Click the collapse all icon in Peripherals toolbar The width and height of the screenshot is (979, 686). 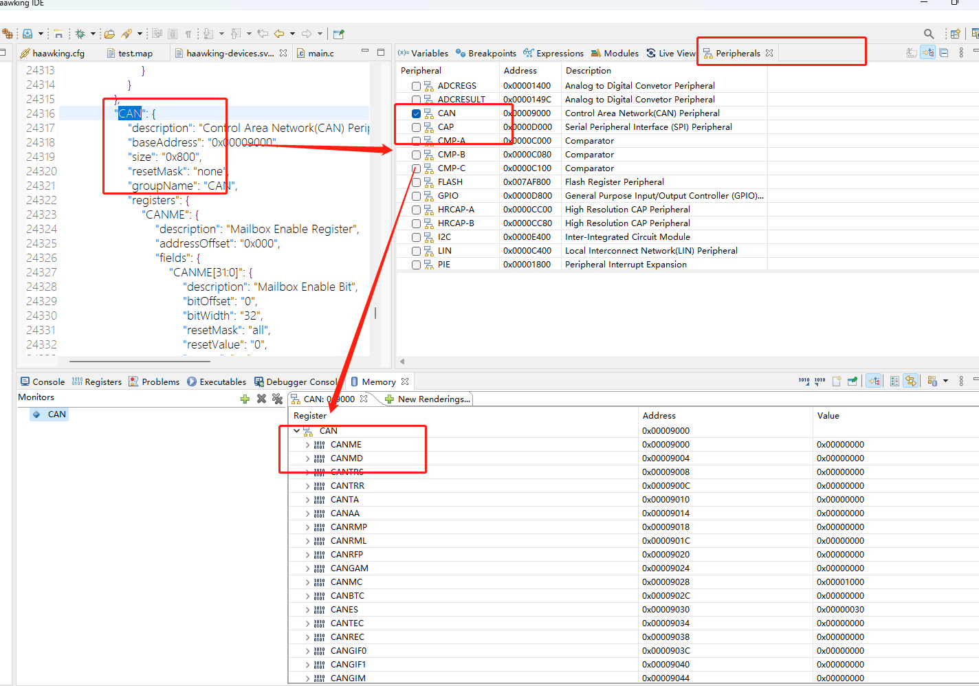(x=944, y=52)
